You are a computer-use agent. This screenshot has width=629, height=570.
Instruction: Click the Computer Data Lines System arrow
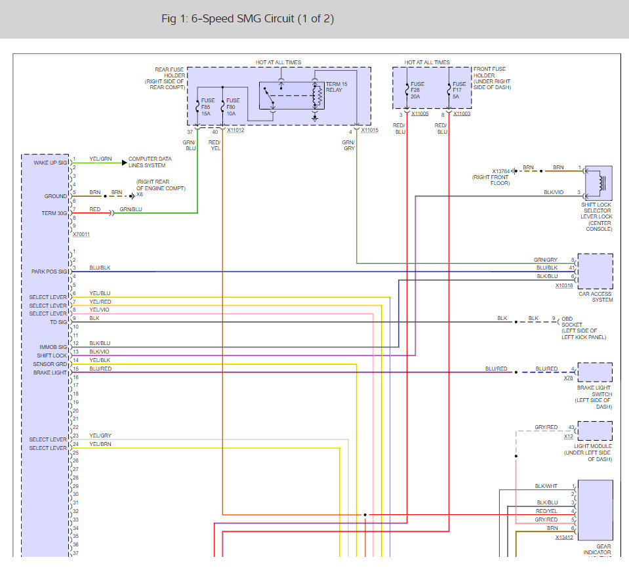tap(123, 163)
